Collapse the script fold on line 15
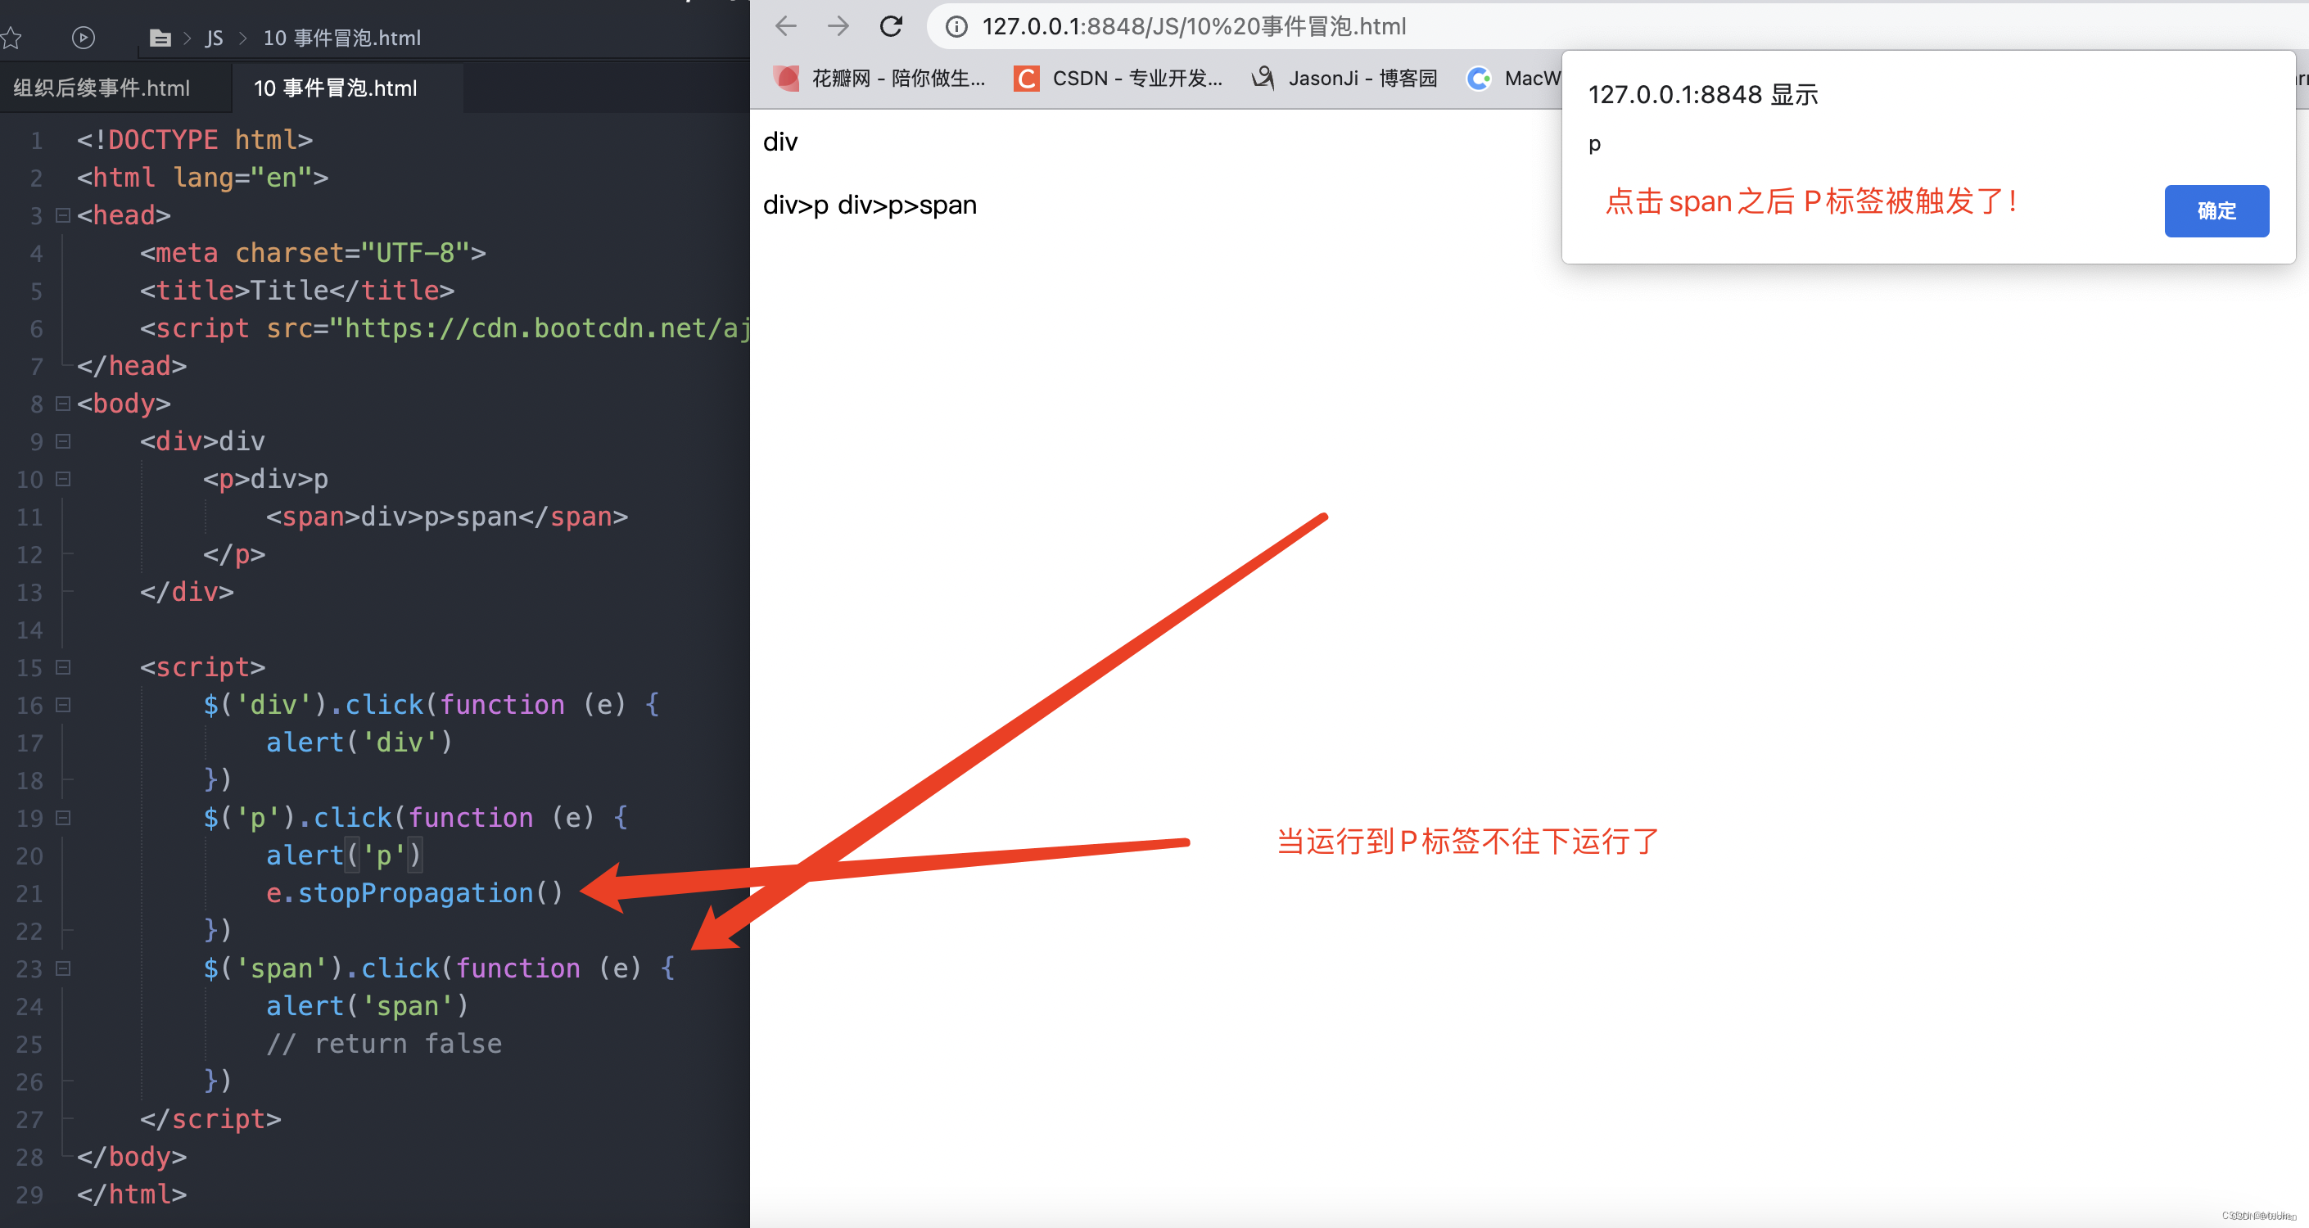The image size is (2309, 1228). coord(63,667)
